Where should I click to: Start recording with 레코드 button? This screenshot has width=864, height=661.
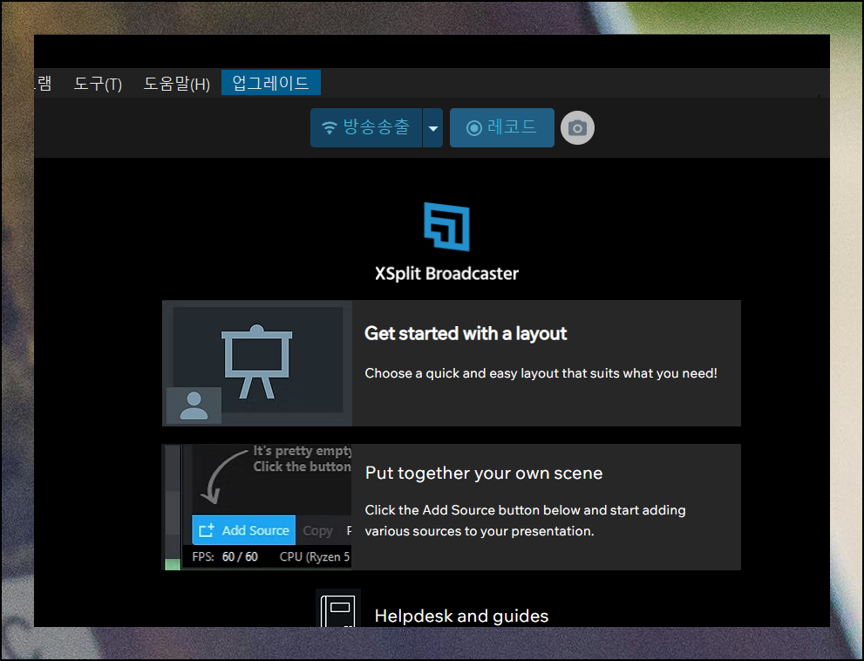pyautogui.click(x=502, y=128)
